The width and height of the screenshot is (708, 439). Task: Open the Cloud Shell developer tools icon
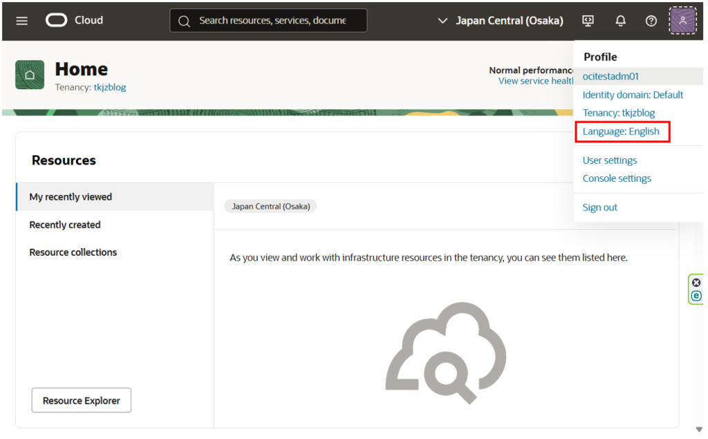tap(588, 21)
